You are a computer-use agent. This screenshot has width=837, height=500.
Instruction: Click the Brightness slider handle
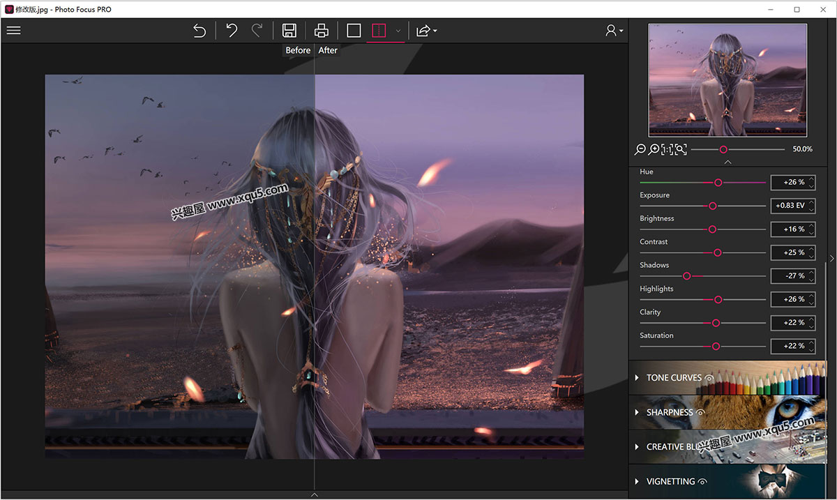[712, 229]
